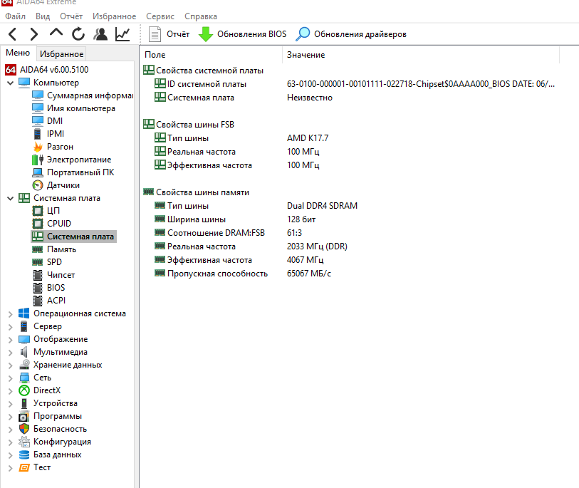Click the Back navigation arrow

coord(13,34)
